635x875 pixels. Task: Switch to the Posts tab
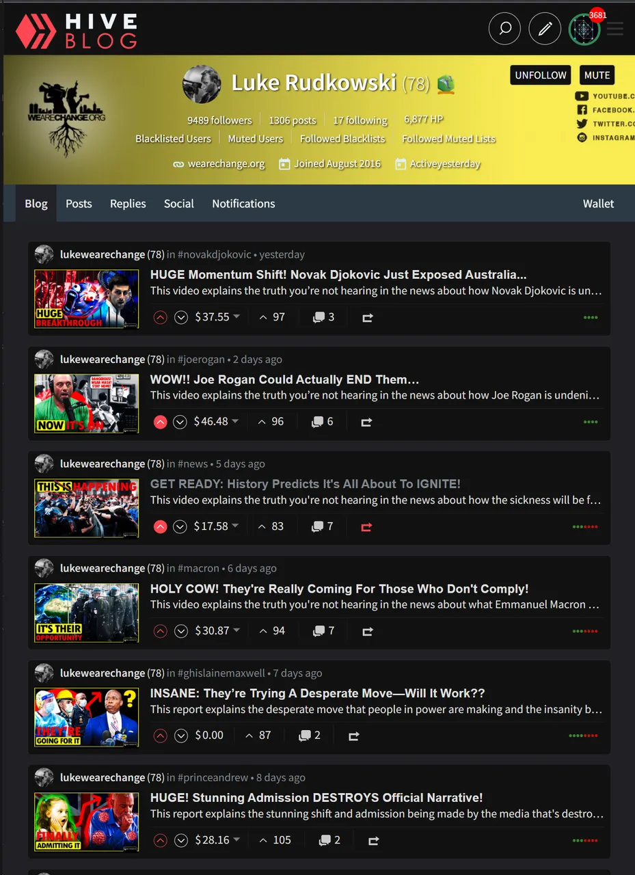pos(79,204)
